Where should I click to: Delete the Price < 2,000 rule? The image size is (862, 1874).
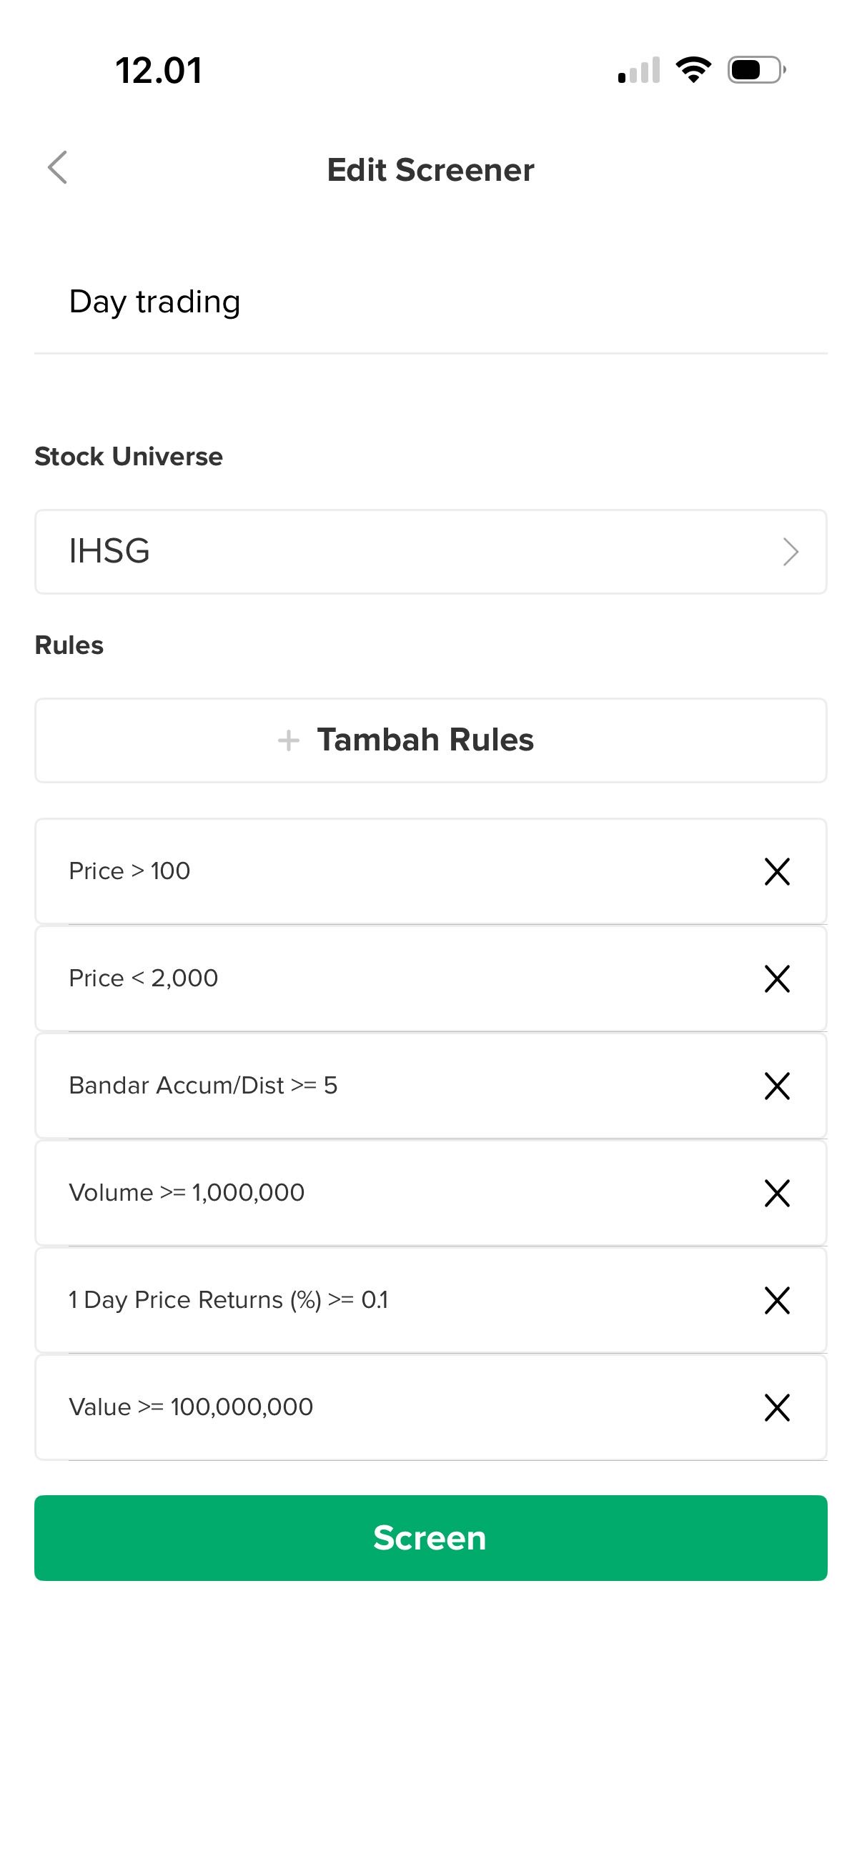coord(776,978)
